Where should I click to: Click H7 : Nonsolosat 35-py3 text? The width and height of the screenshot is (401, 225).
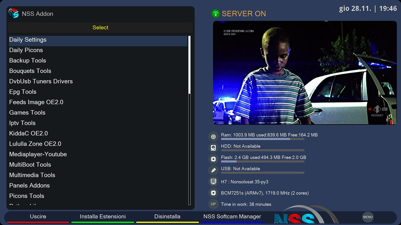tap(245, 182)
